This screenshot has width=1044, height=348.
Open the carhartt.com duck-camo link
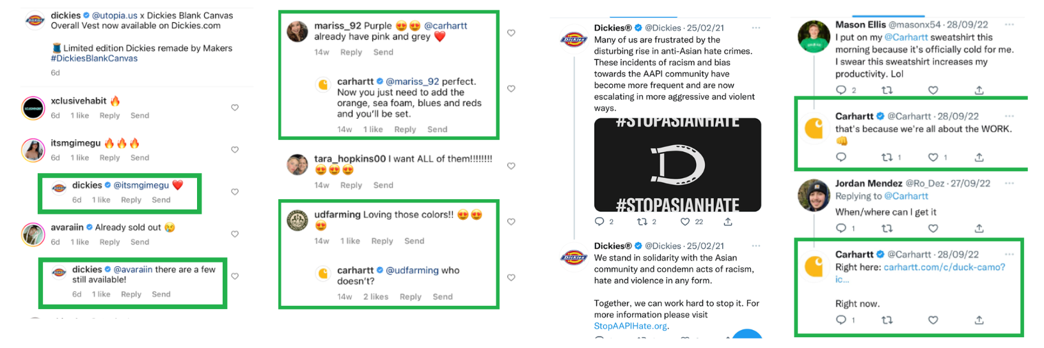(944, 268)
